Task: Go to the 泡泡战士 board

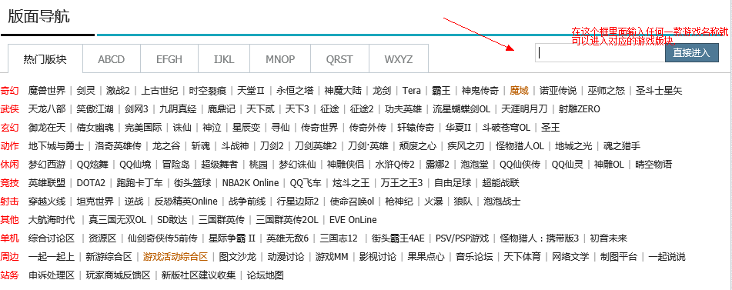Action: (x=502, y=202)
